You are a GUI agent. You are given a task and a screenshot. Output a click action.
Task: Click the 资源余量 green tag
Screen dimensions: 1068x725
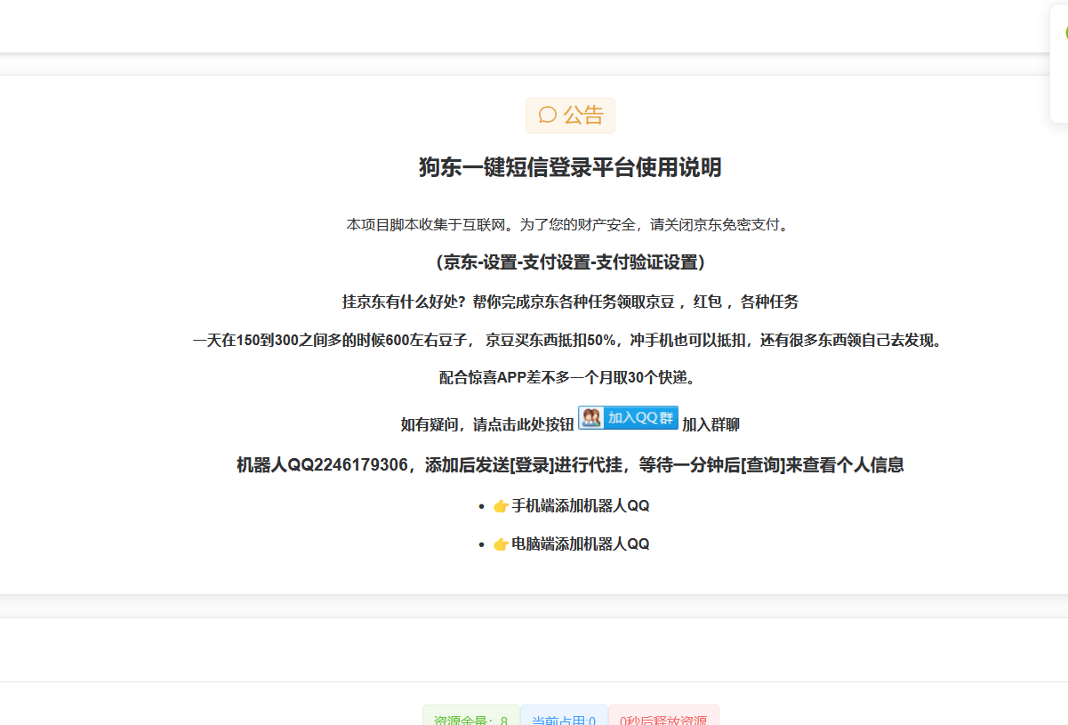tap(471, 717)
